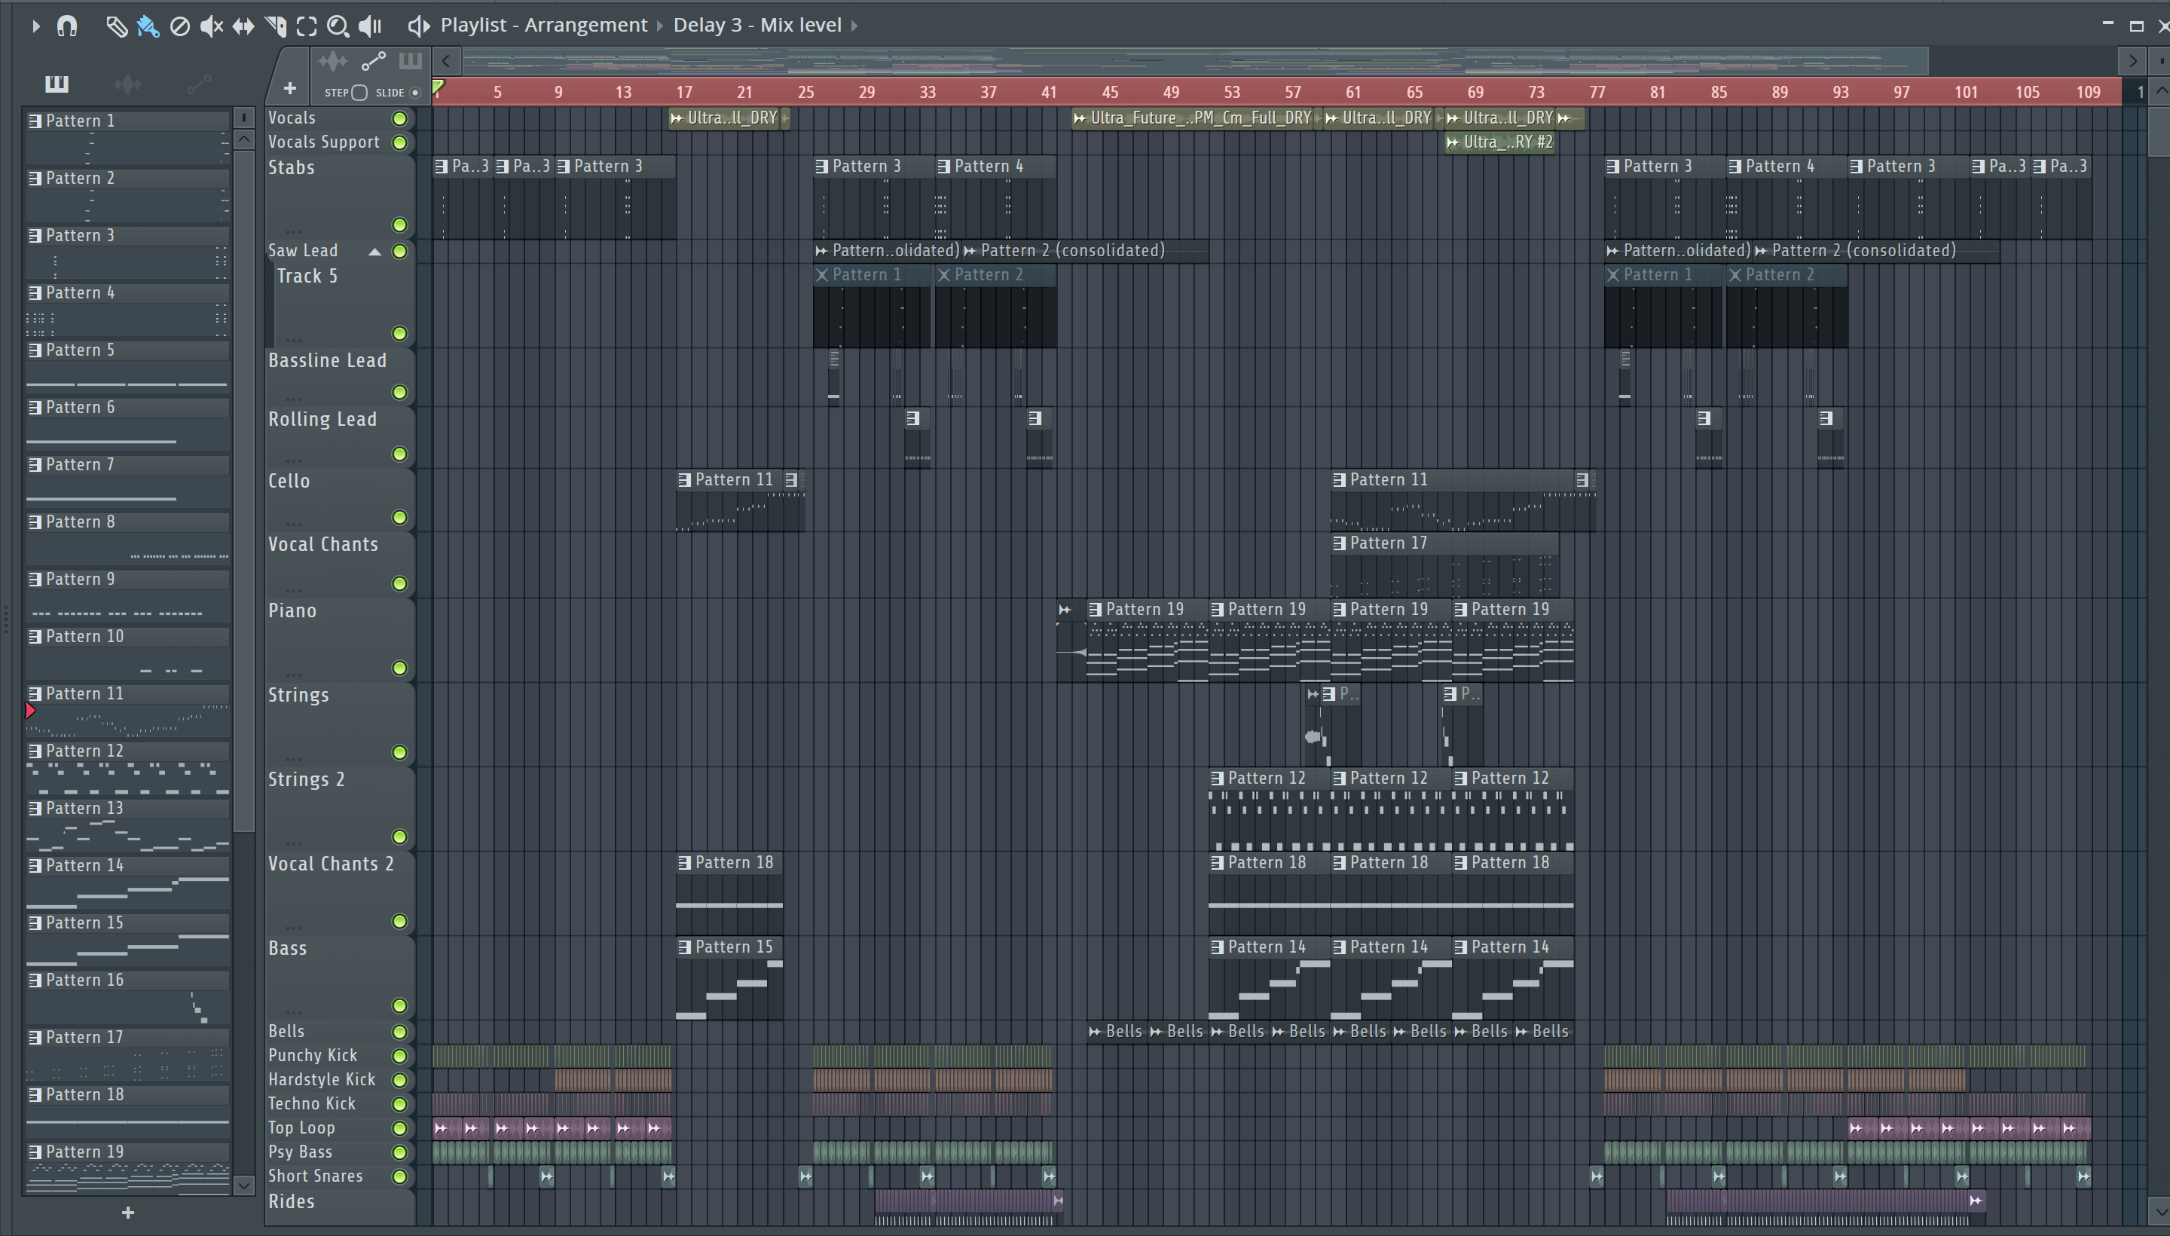
Task: Select the first Bells clip
Action: [x=1117, y=1033]
